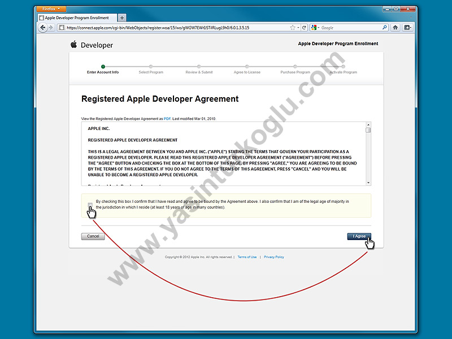Viewport: 452px width, 339px height.
Task: Open the URL history dropdown arrow
Action: (298, 28)
